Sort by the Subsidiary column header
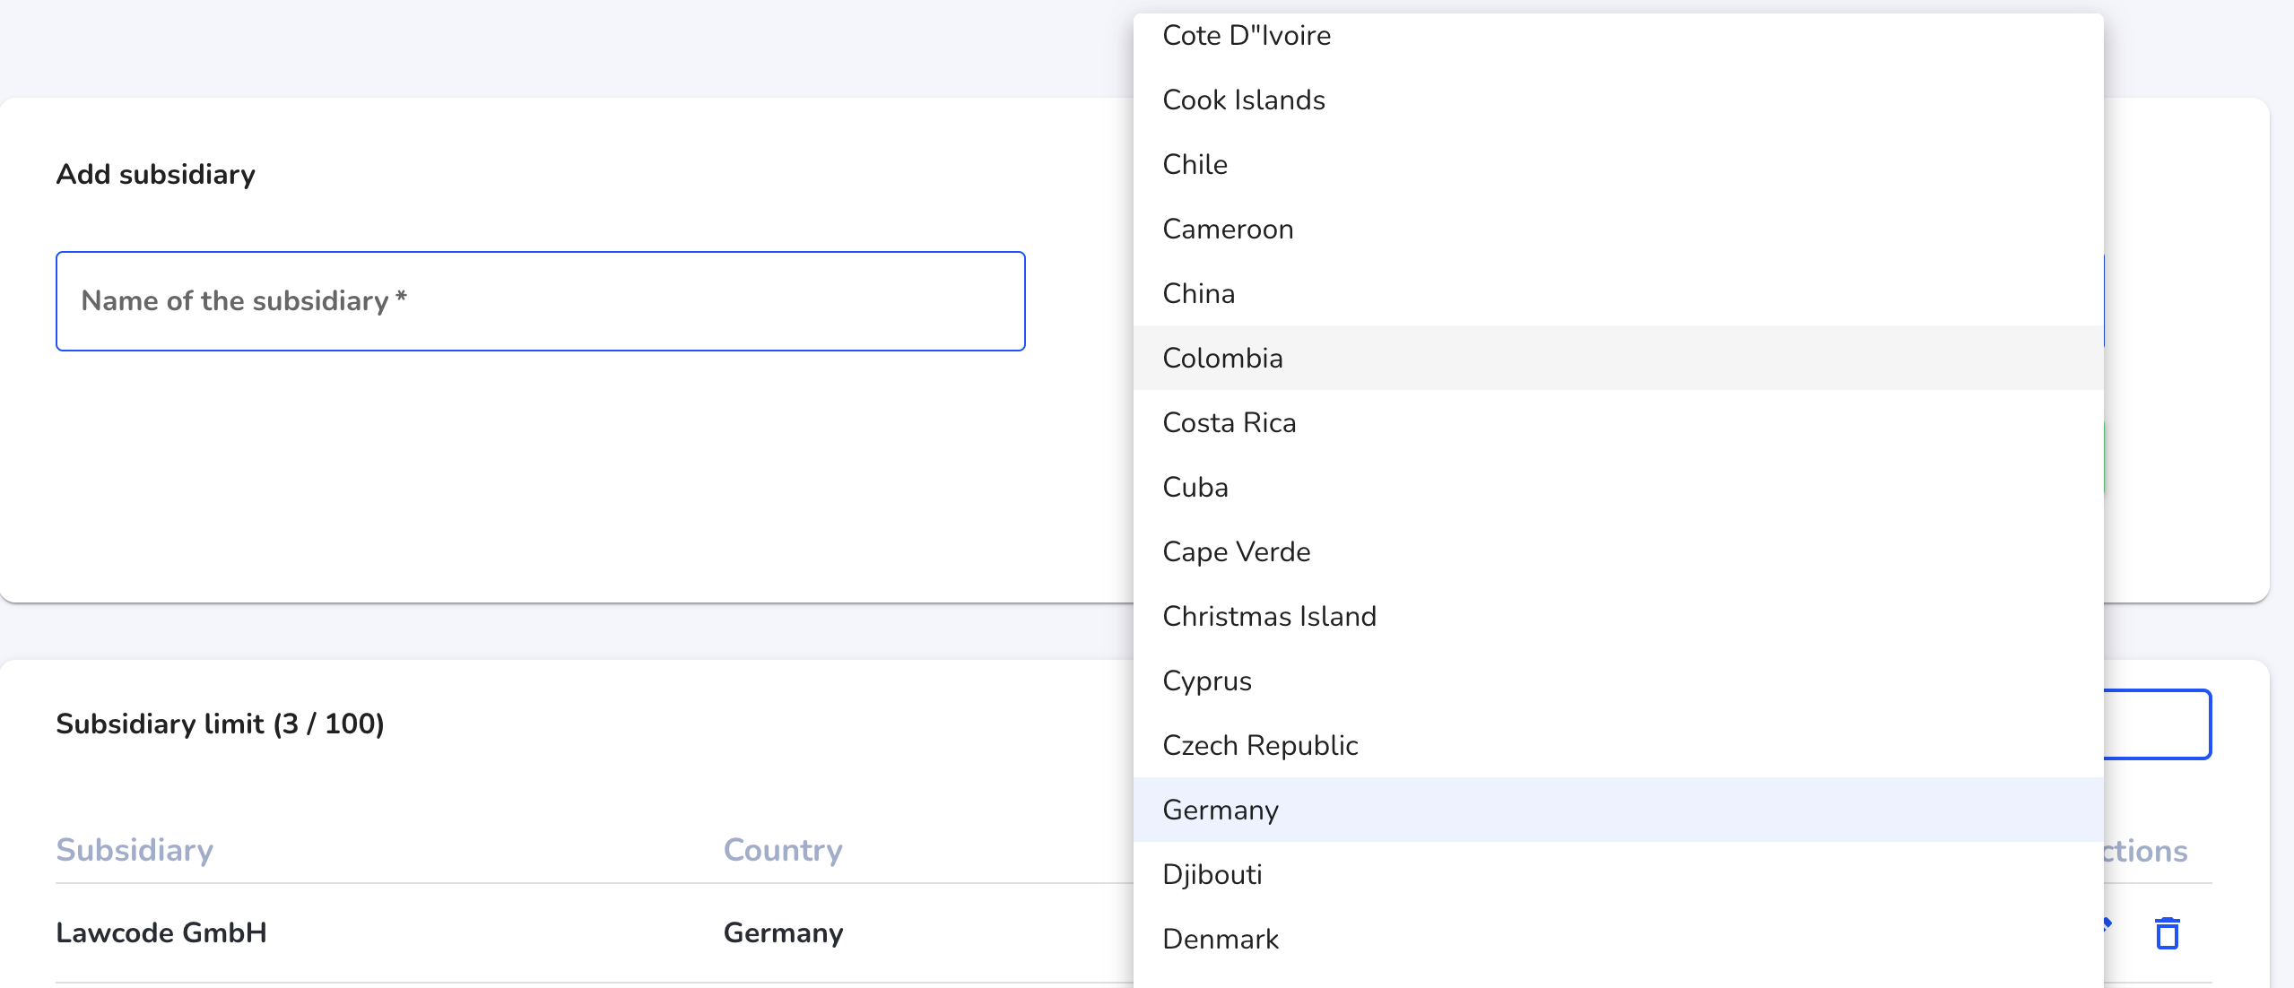Viewport: 2294px width, 988px height. pyautogui.click(x=135, y=850)
